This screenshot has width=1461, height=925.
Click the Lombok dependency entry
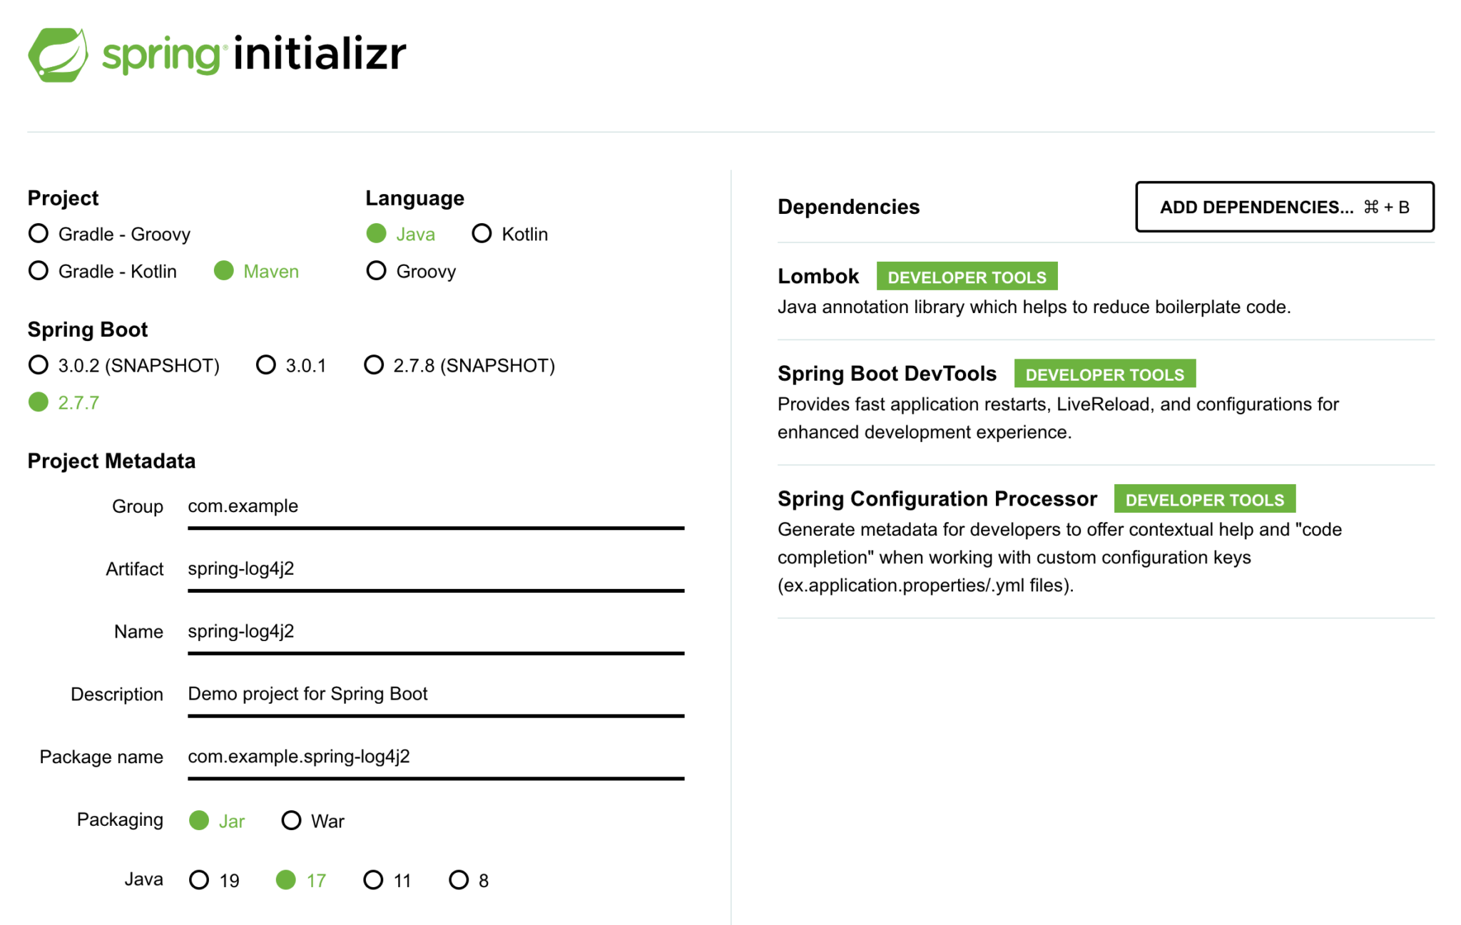pyautogui.click(x=819, y=277)
